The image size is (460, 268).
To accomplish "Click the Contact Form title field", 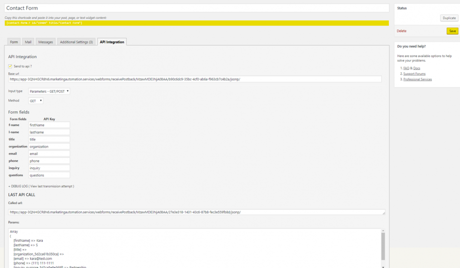I will pyautogui.click(x=197, y=8).
